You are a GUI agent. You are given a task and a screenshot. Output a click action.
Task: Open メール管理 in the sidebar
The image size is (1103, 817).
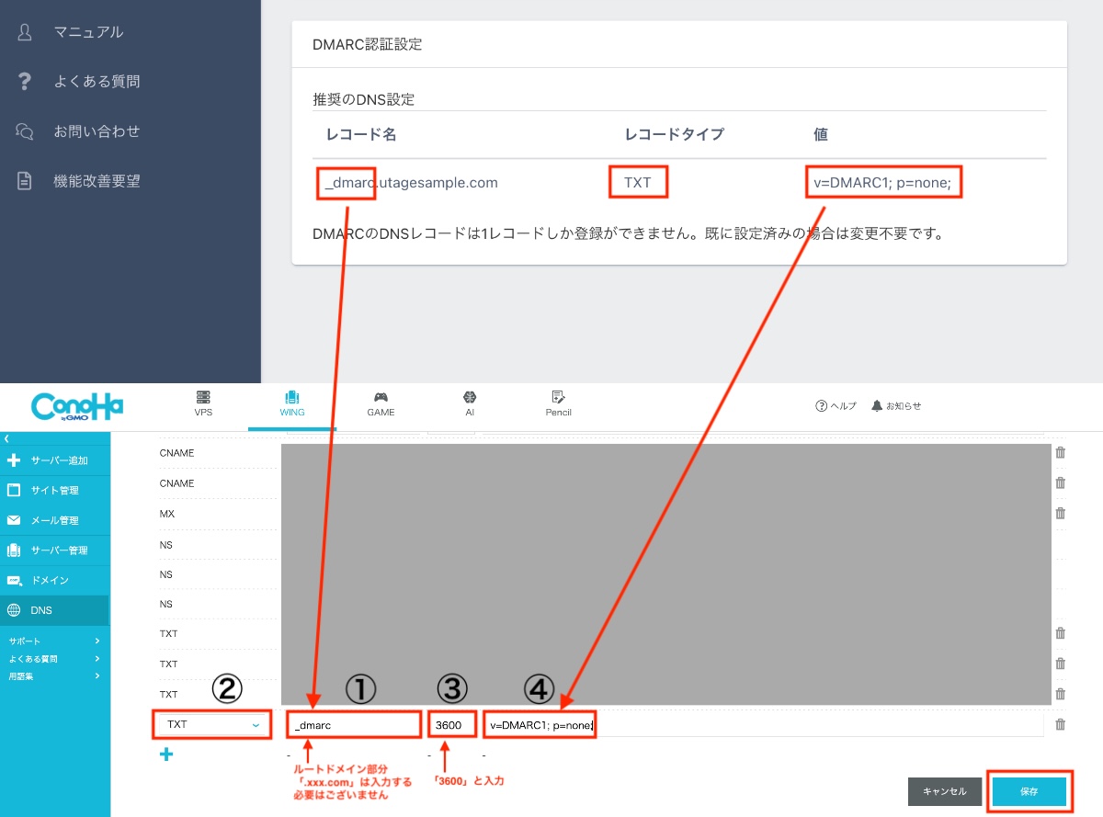click(x=55, y=520)
